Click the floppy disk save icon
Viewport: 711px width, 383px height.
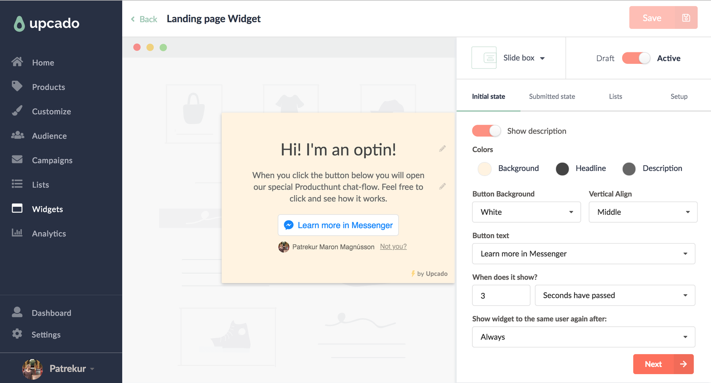(x=686, y=18)
